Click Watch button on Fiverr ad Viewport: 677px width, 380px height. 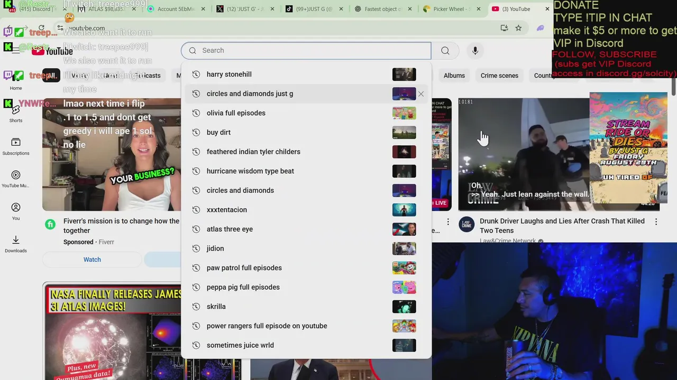[x=92, y=260]
